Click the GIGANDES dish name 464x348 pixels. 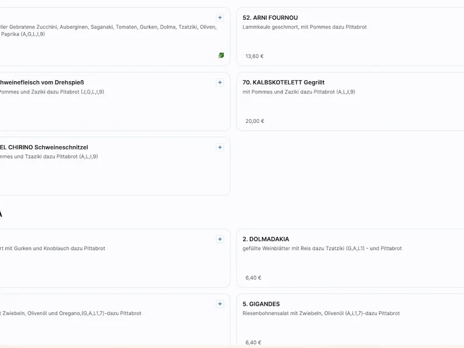point(261,303)
